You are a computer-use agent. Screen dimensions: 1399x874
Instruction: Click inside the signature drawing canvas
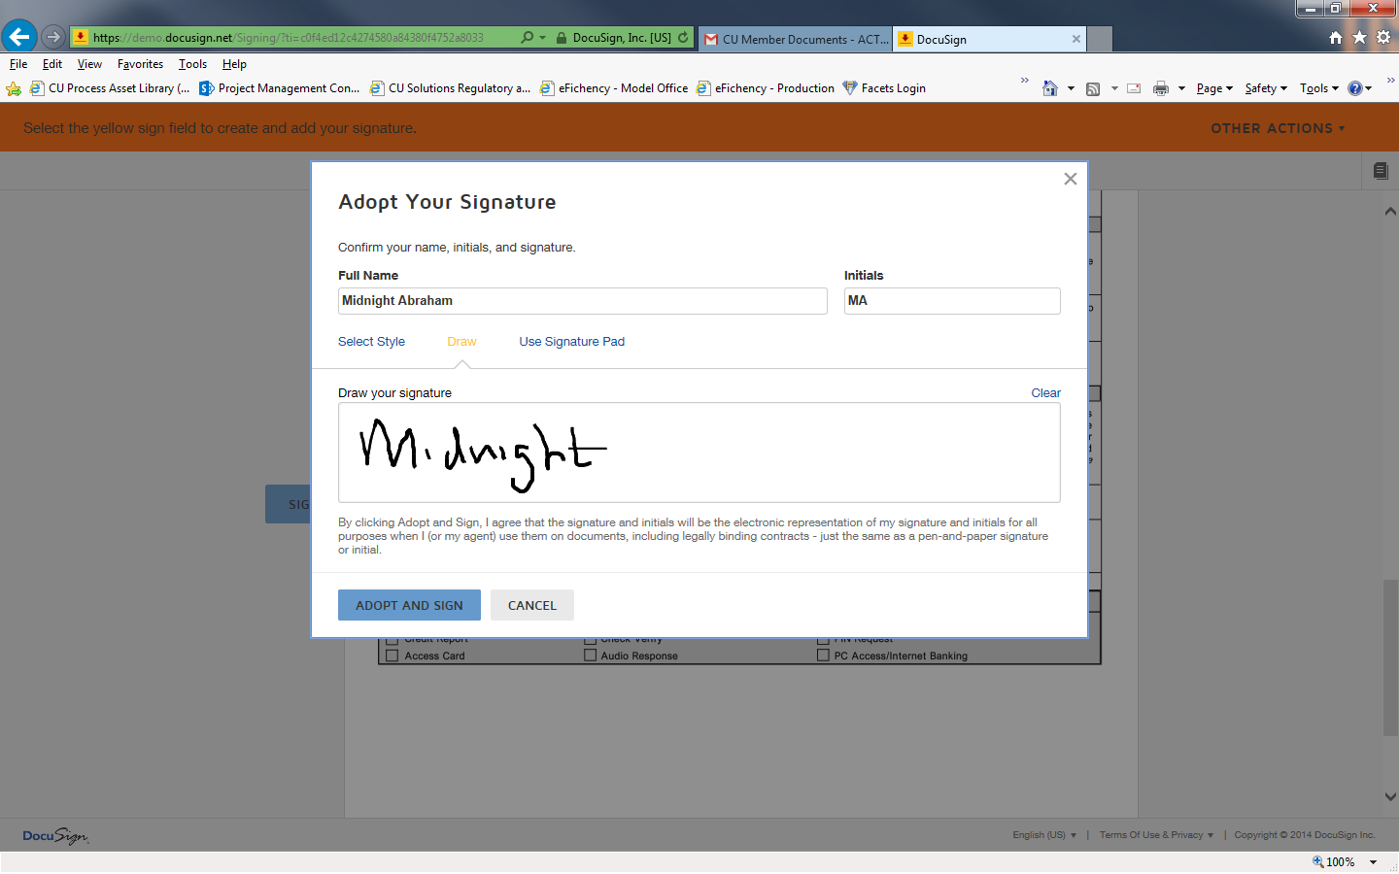699,453
